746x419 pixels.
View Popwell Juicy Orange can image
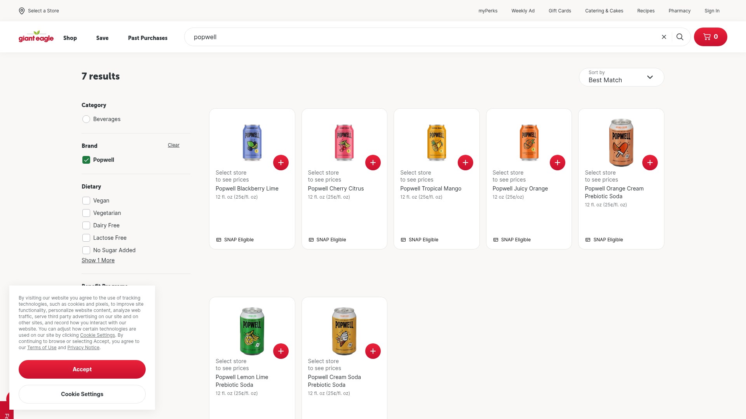click(x=529, y=142)
